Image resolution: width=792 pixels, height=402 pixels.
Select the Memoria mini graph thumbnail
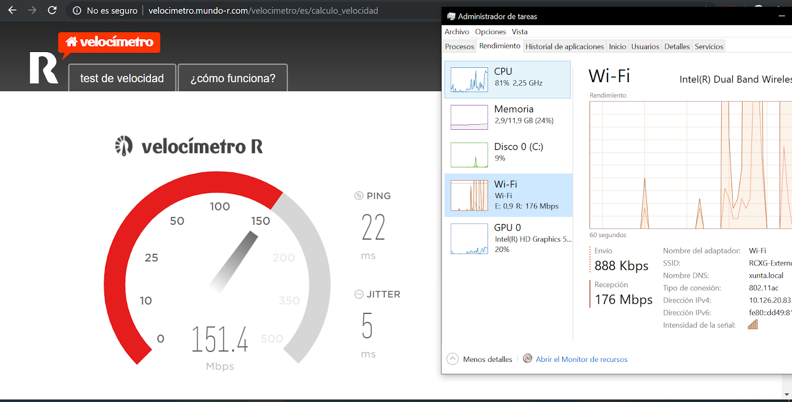pyautogui.click(x=469, y=117)
